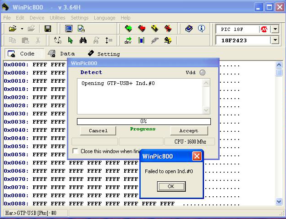The height and width of the screenshot is (219, 286).
Task: Click the main code view scroll up arrow
Action: tap(279, 65)
